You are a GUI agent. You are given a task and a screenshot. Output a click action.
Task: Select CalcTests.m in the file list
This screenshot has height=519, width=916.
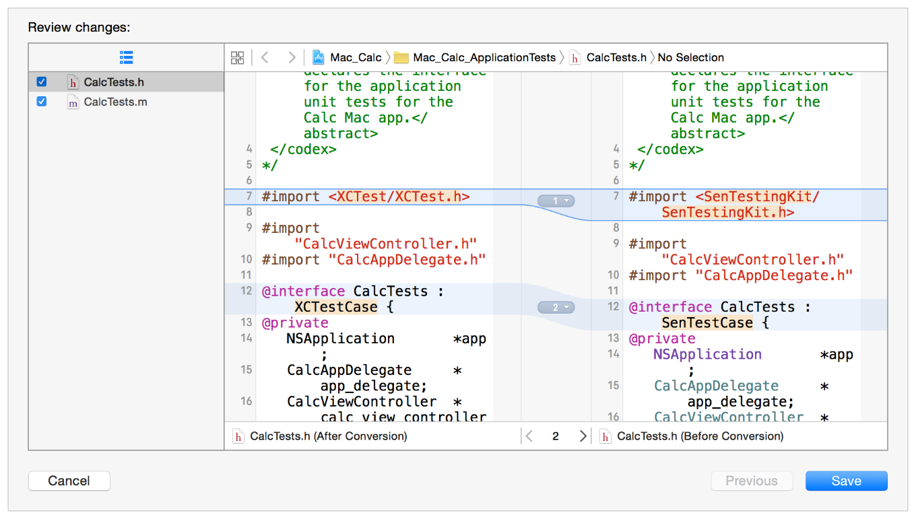click(x=115, y=102)
